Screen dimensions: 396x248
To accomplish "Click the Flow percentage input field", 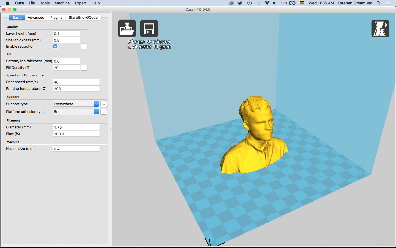I will coord(76,134).
